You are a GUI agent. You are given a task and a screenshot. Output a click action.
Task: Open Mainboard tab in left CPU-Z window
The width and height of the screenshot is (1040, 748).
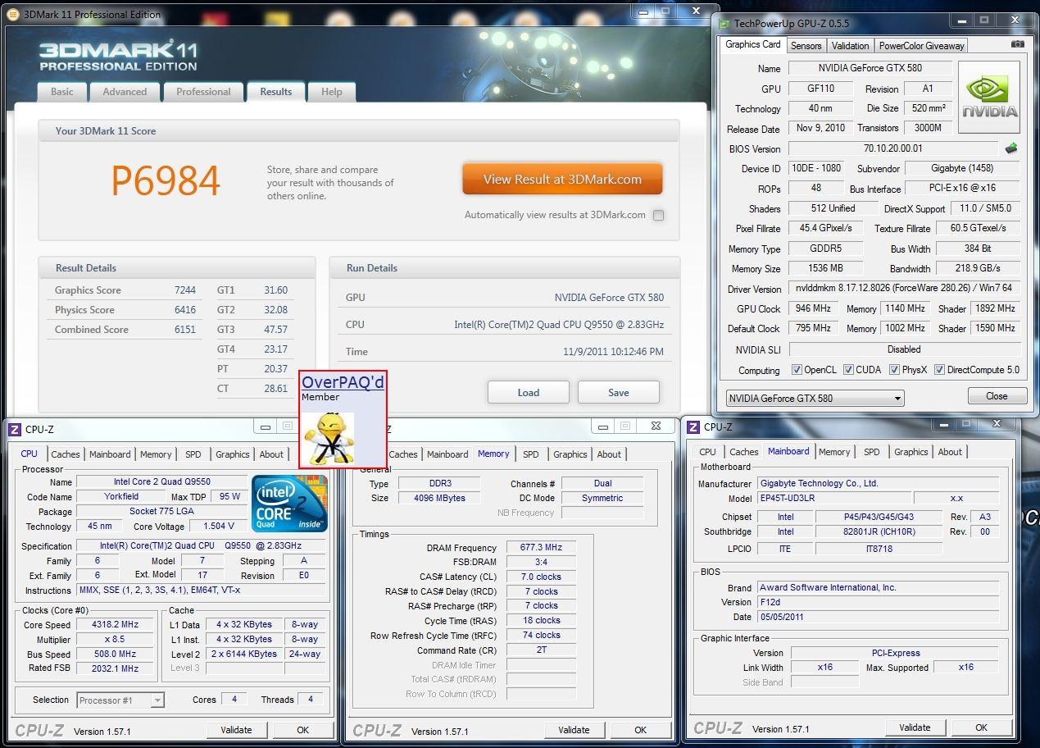coord(110,454)
